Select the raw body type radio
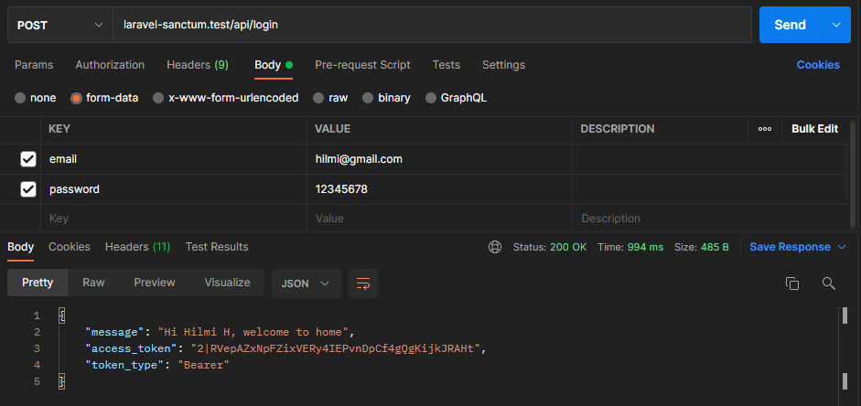The width and height of the screenshot is (861, 406). 318,98
